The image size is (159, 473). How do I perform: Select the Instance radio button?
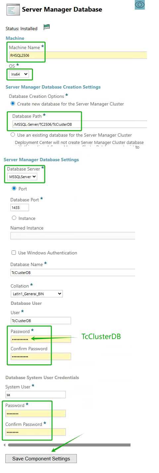tap(14, 218)
